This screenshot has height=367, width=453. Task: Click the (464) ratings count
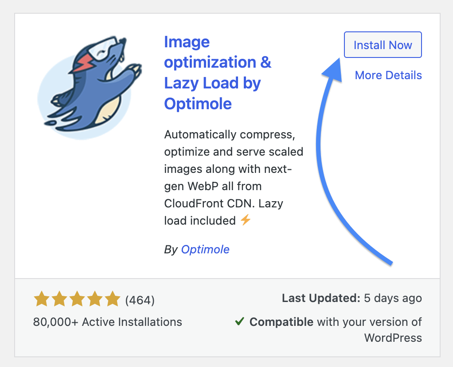tap(140, 301)
